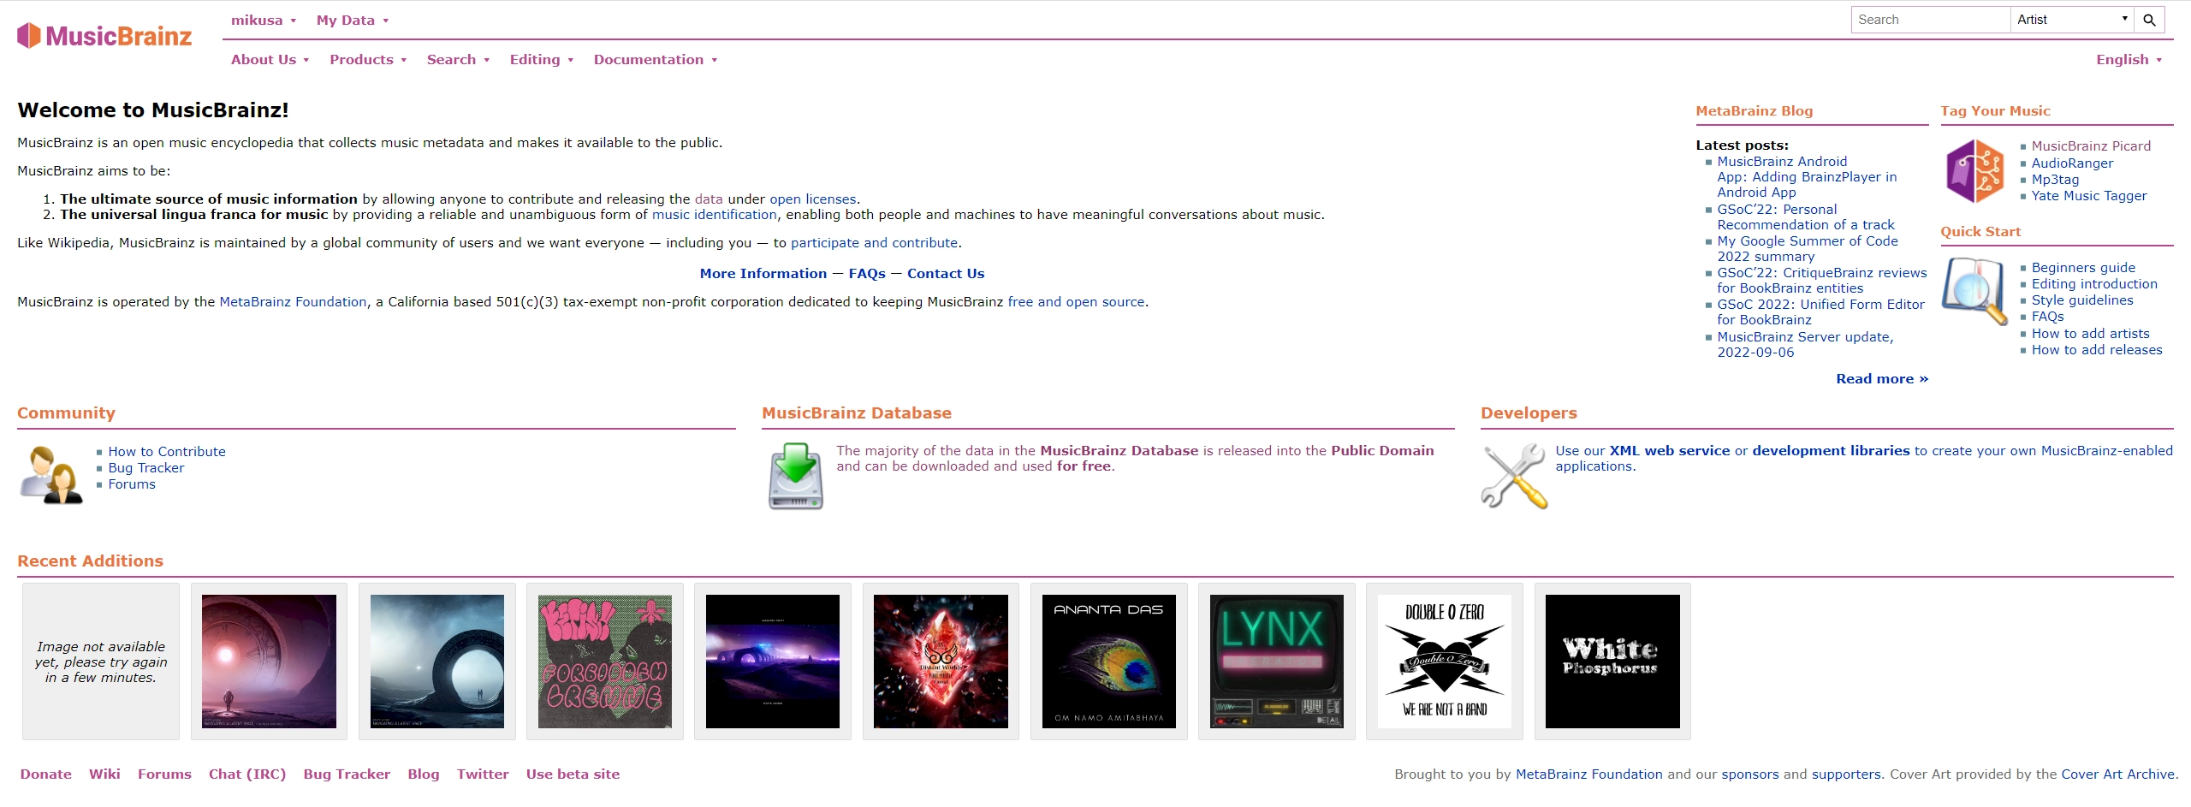Click the sponsors footer link

1749,774
